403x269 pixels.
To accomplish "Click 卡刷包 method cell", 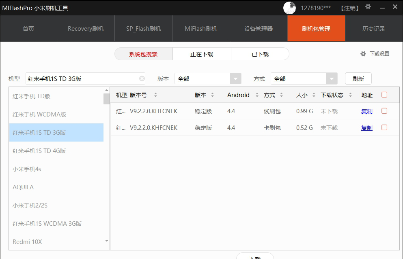I will [x=272, y=127].
